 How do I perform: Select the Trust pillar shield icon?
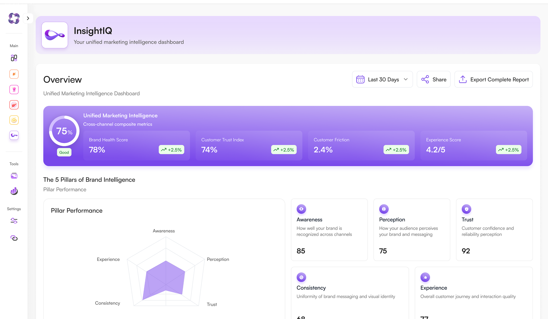point(467,209)
